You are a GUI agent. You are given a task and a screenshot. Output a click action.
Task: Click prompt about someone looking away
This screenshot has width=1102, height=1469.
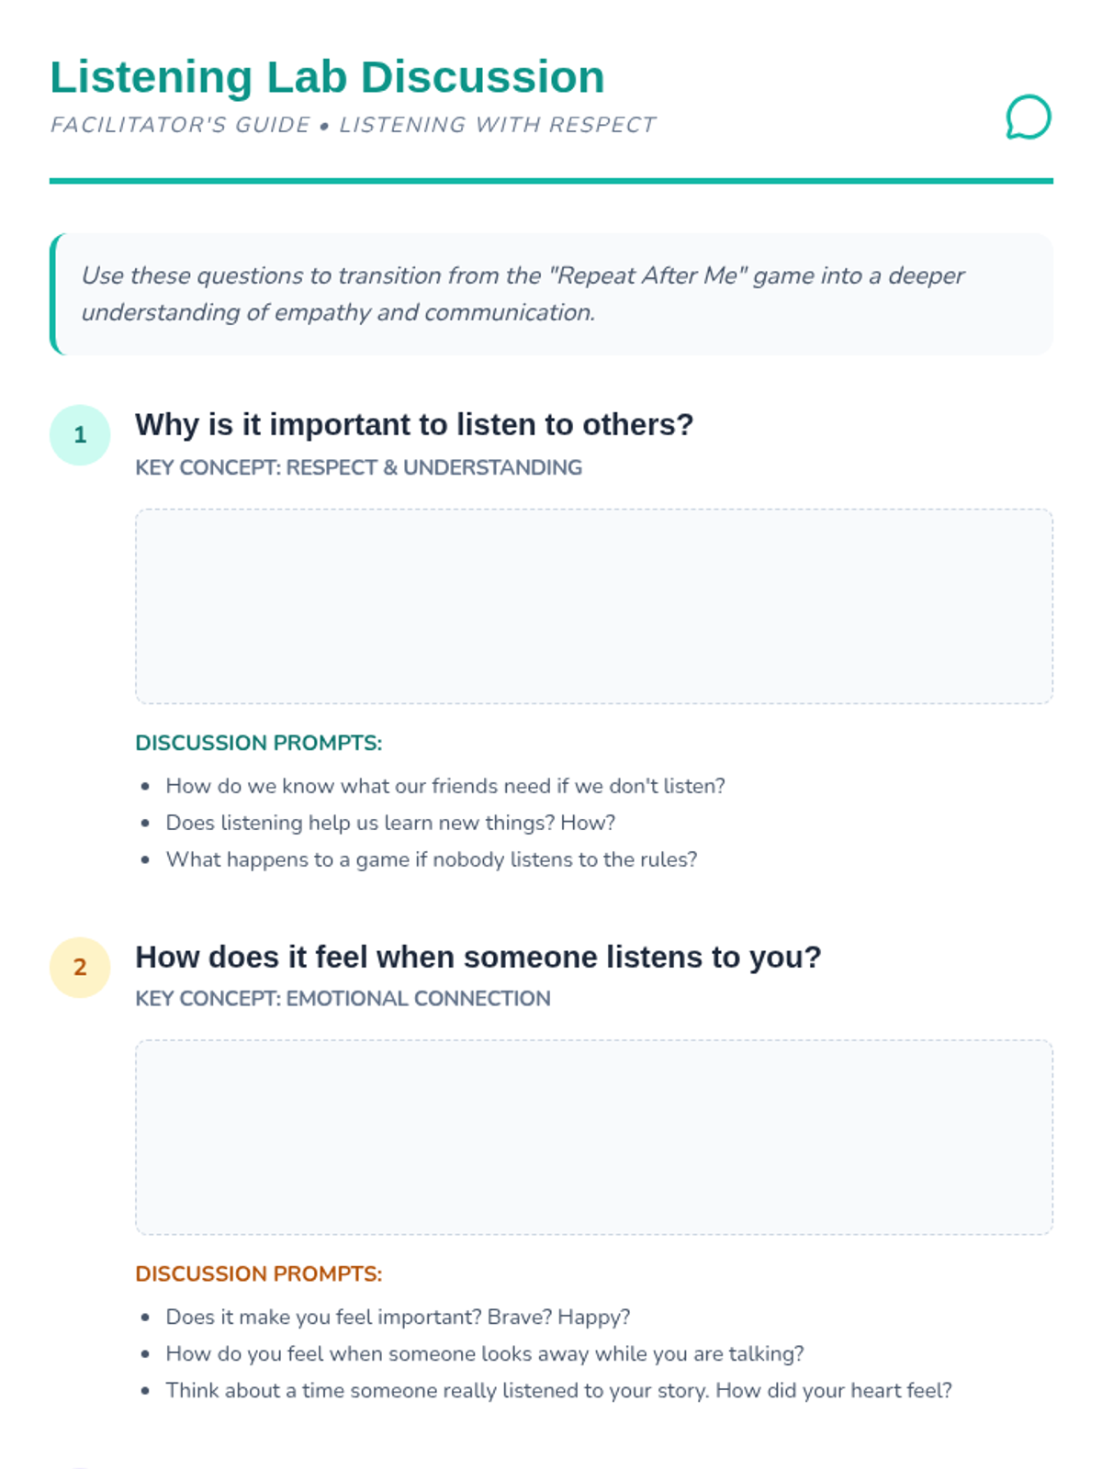[484, 1353]
